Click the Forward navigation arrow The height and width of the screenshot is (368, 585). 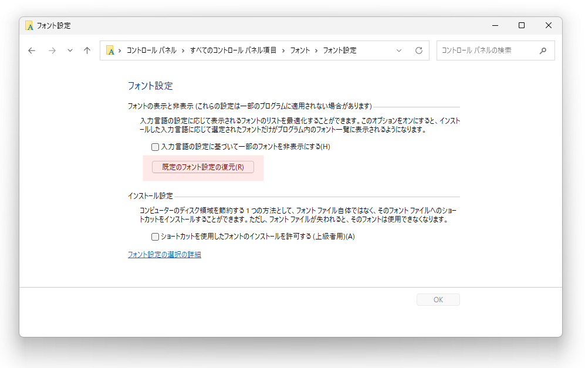[x=52, y=50]
